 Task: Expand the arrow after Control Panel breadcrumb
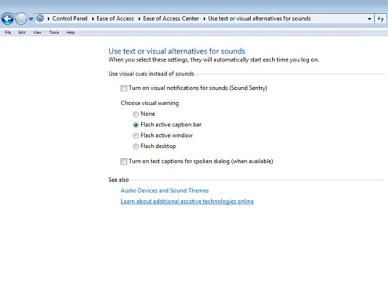pos(93,19)
